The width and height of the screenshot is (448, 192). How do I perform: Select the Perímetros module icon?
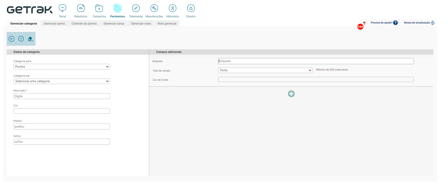click(118, 8)
